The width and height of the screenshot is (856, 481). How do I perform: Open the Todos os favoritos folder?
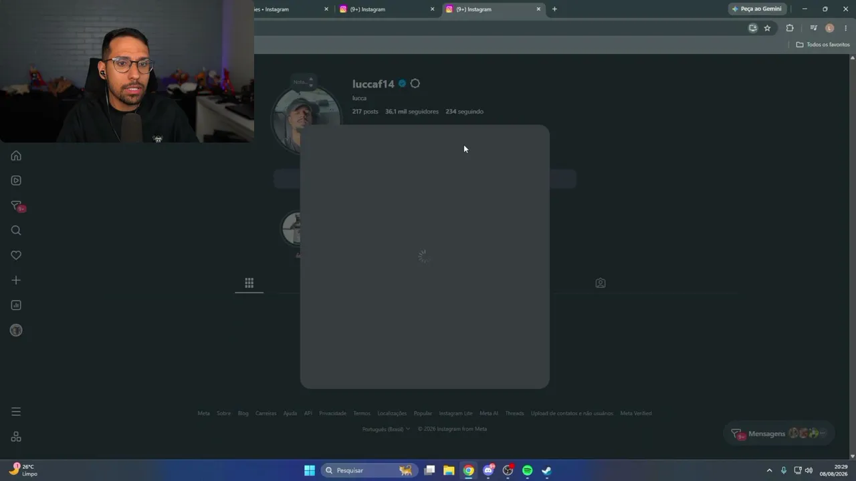pos(823,45)
